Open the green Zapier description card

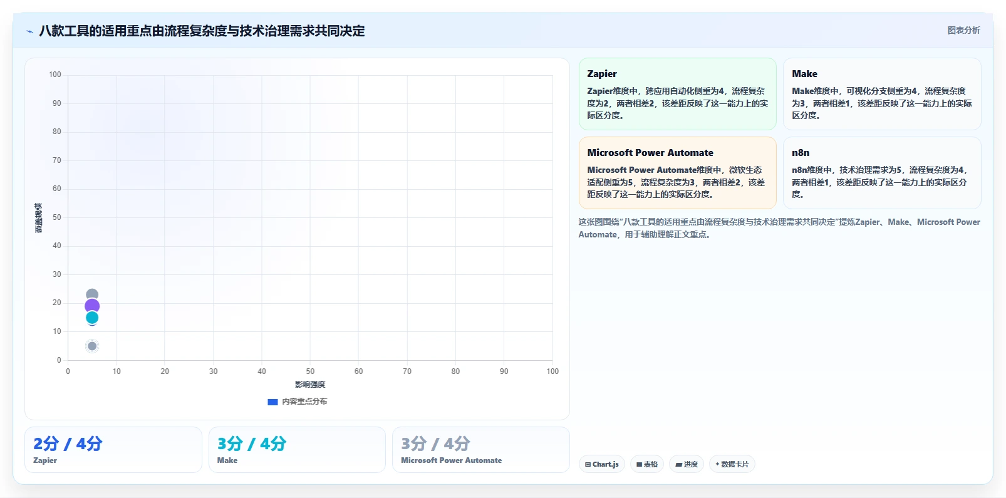click(677, 94)
